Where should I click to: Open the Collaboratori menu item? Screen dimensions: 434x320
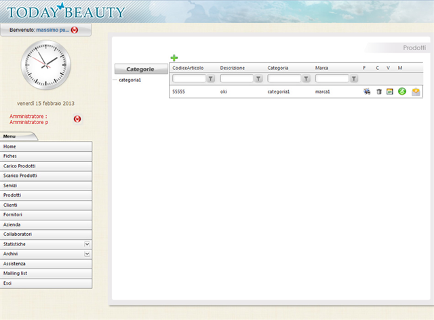point(46,234)
